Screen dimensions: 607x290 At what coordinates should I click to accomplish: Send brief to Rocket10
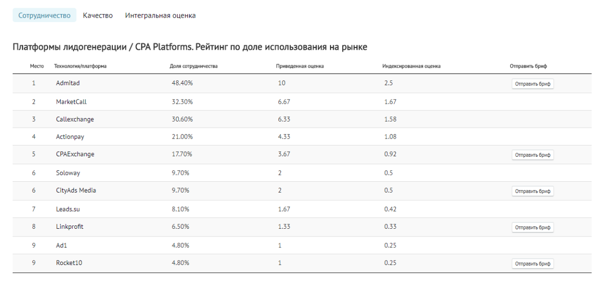[x=532, y=264]
